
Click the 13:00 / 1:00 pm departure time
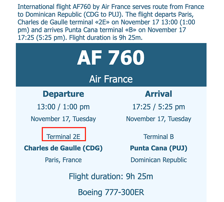(63, 107)
